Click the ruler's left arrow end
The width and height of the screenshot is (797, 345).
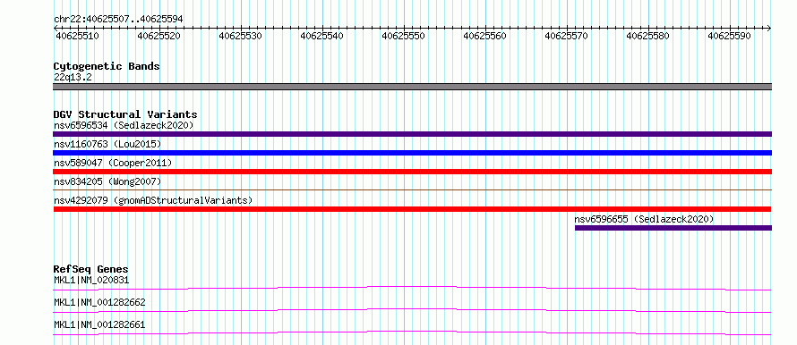pyautogui.click(x=56, y=29)
